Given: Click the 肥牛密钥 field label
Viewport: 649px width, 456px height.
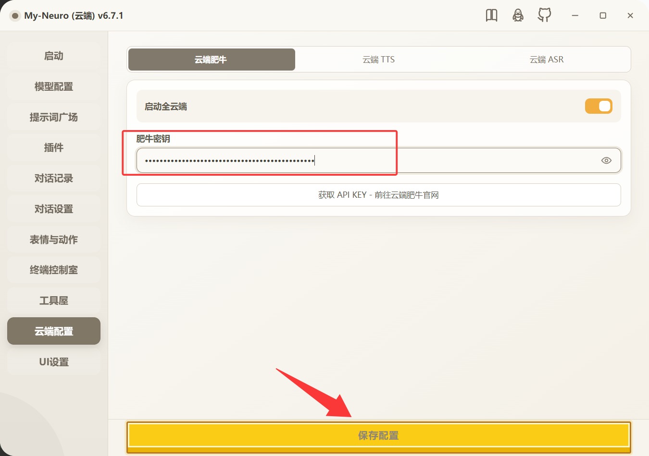Looking at the screenshot, I should [153, 139].
